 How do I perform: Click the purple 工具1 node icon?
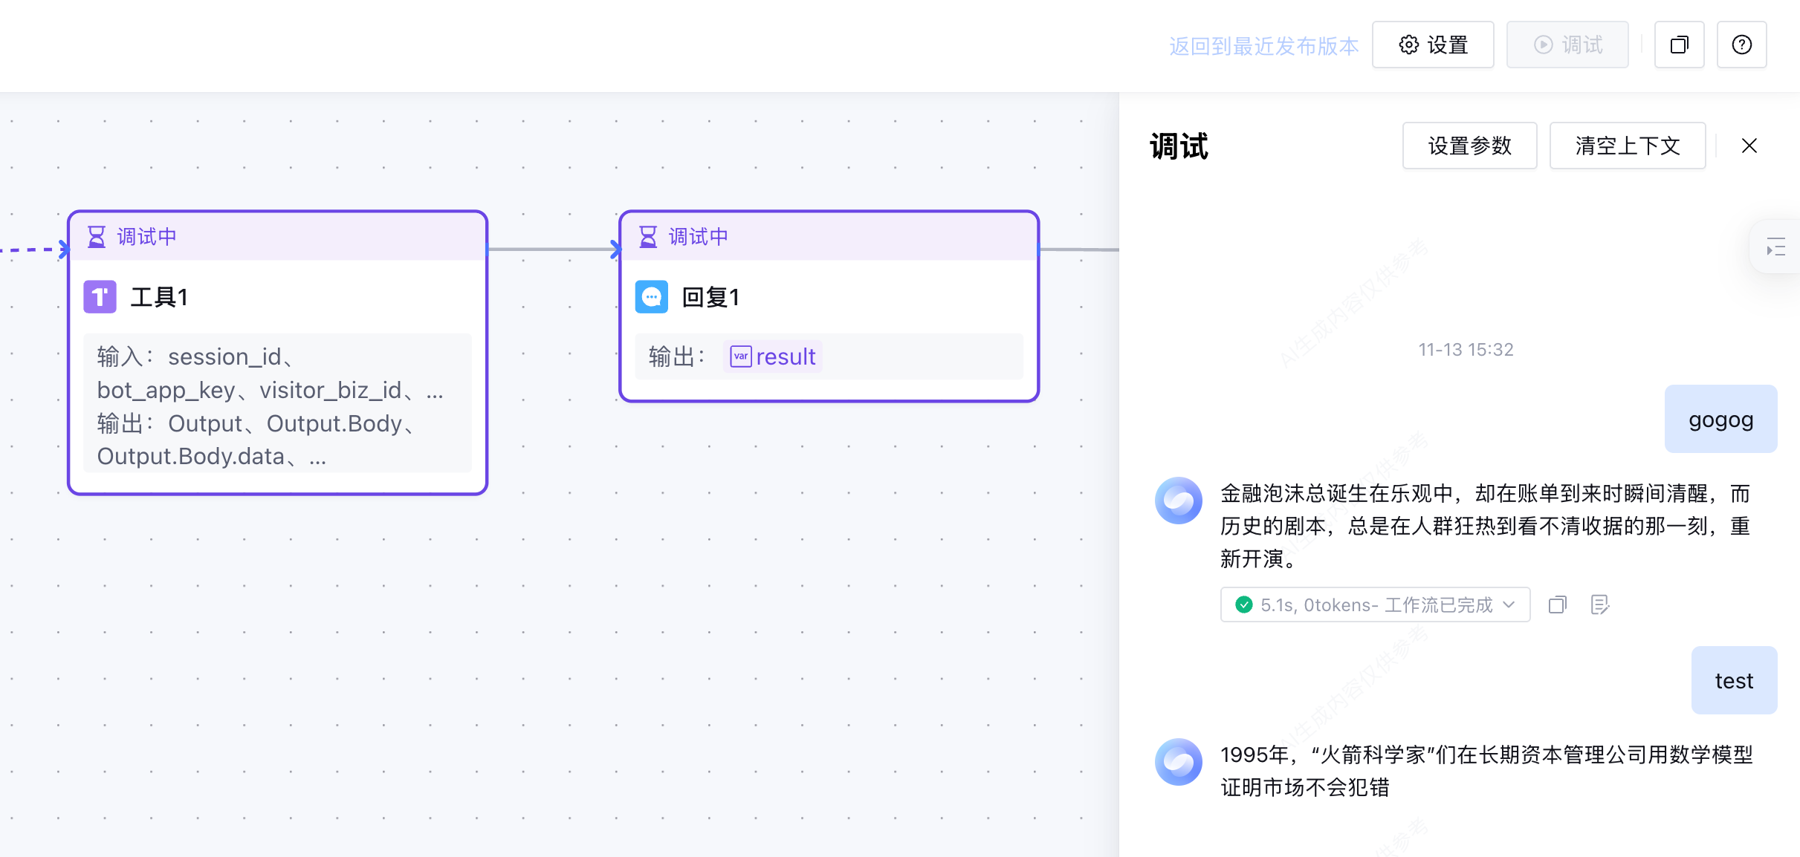(x=100, y=297)
